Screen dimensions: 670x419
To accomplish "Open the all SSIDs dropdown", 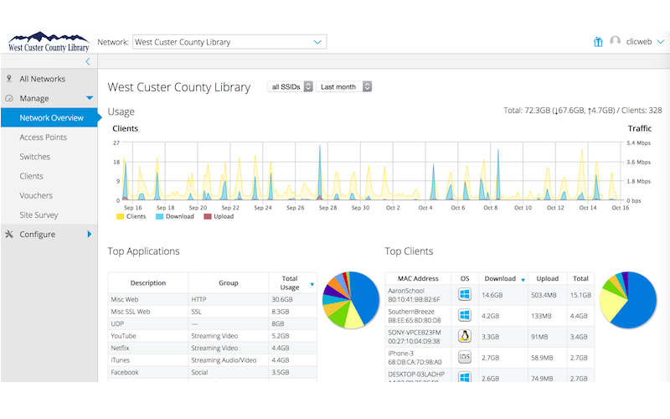I will [x=290, y=86].
